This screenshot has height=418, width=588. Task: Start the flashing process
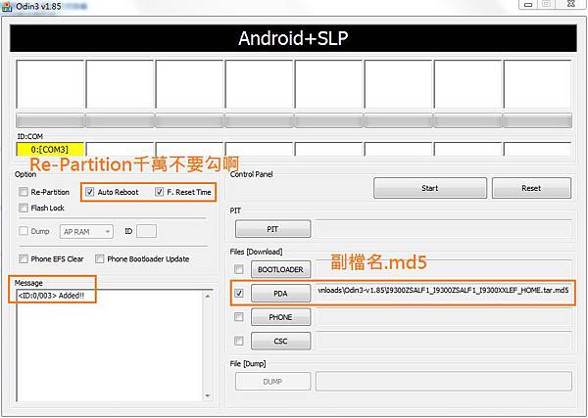point(430,188)
